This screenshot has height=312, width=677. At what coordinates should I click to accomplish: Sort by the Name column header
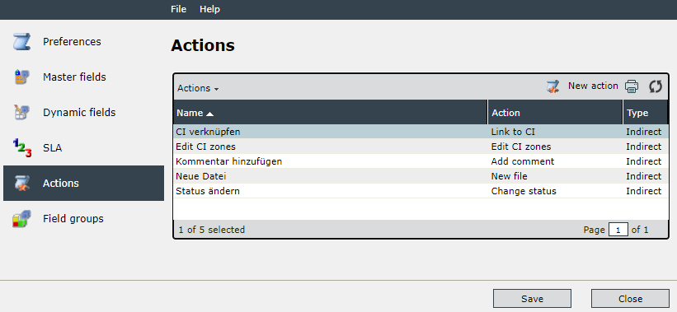[331, 113]
